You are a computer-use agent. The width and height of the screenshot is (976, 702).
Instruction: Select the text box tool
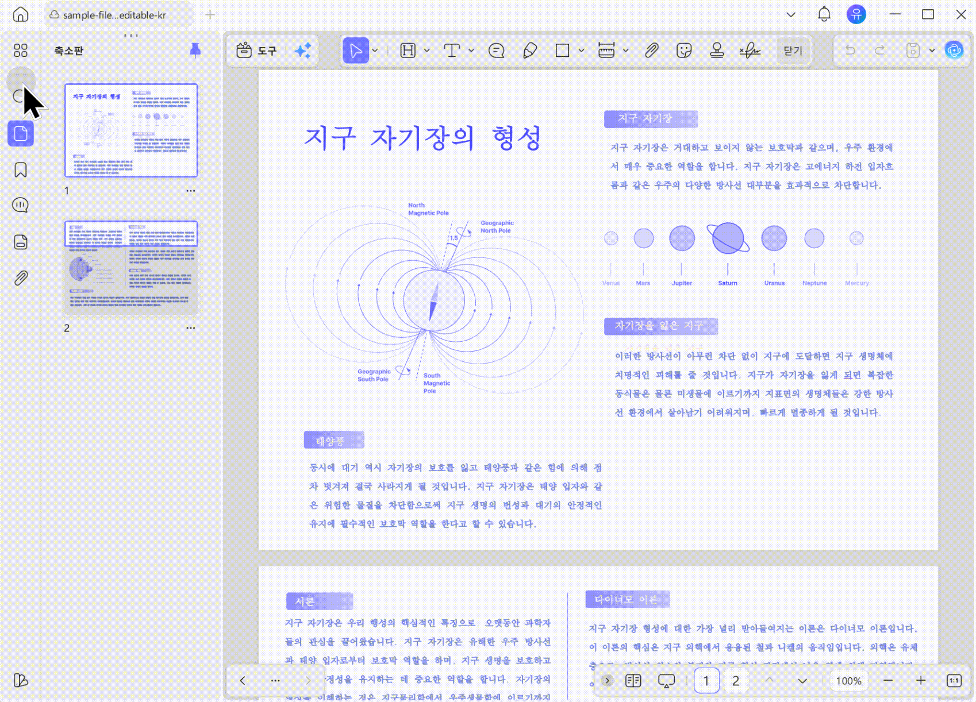coord(452,51)
